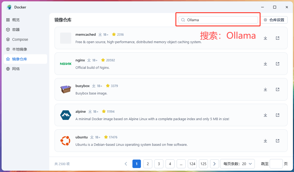
Task: Download the nginx image
Action: tap(265, 64)
